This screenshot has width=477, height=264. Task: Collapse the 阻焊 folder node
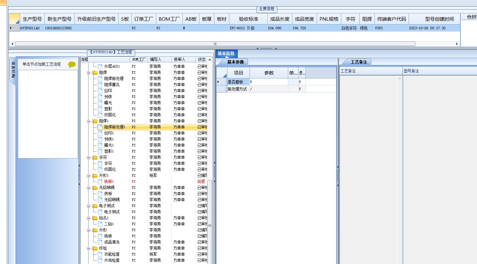88,73
